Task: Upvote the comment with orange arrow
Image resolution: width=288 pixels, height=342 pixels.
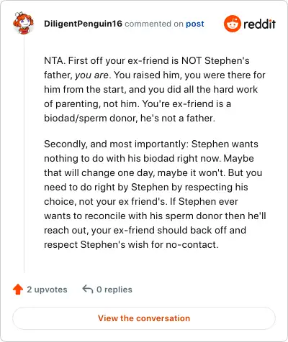Action: point(18,290)
